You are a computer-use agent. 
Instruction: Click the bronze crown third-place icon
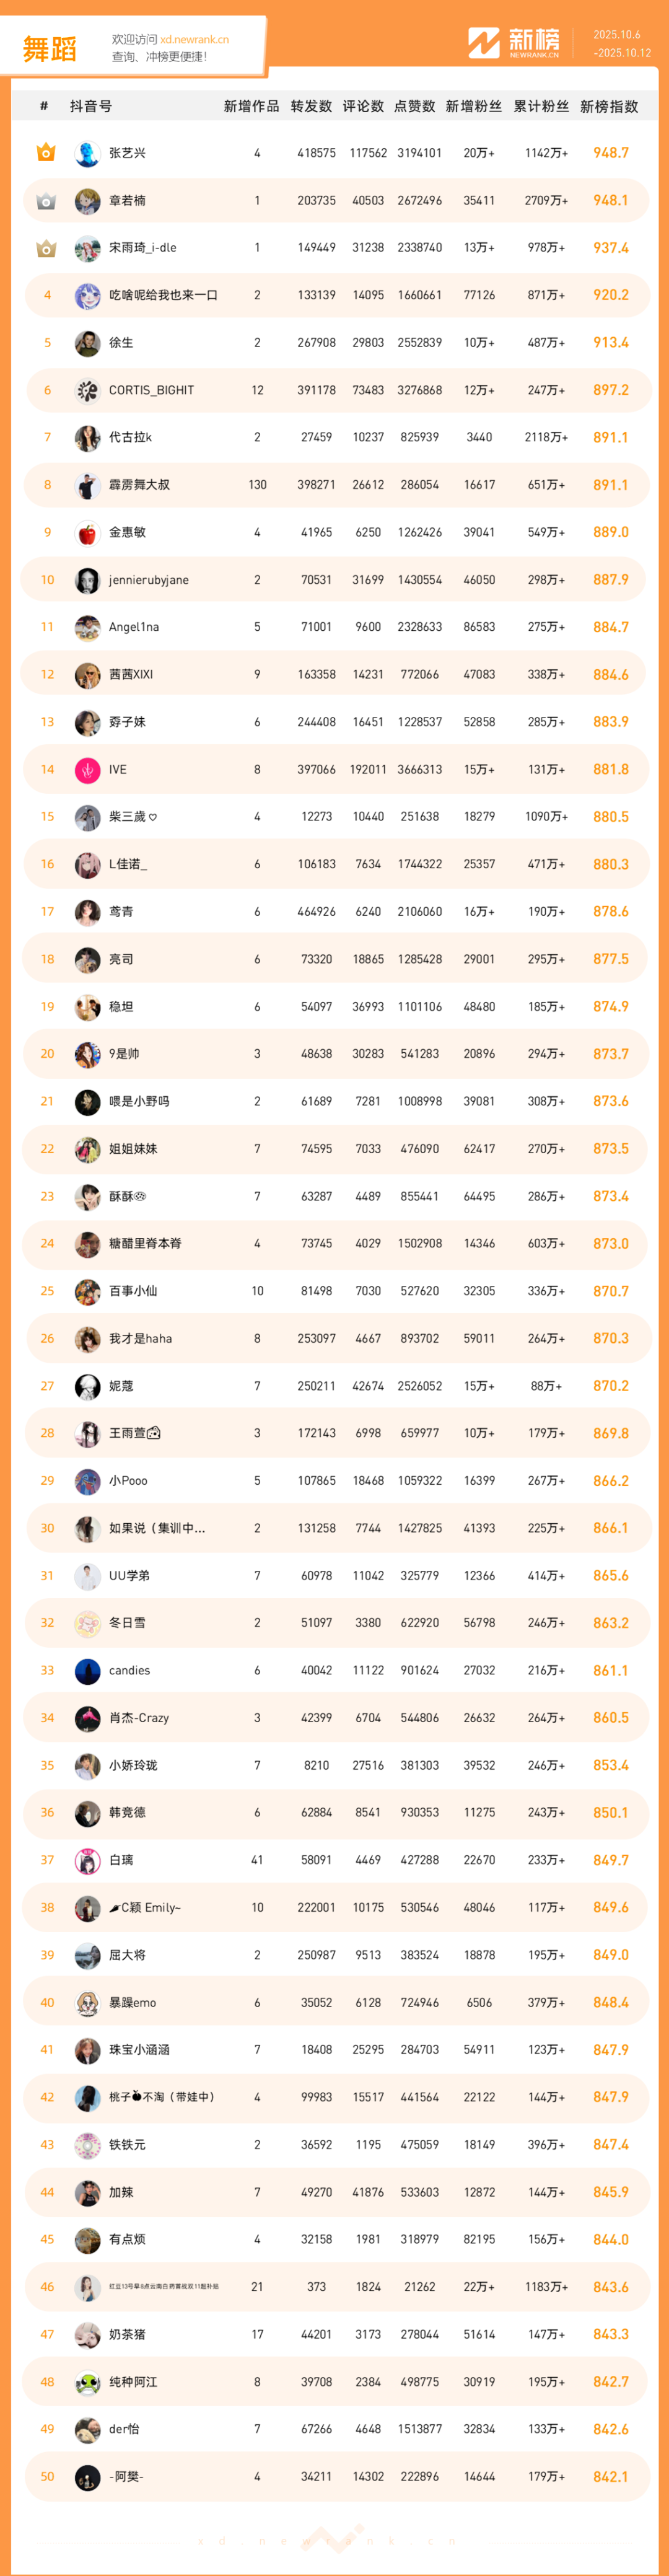click(46, 248)
